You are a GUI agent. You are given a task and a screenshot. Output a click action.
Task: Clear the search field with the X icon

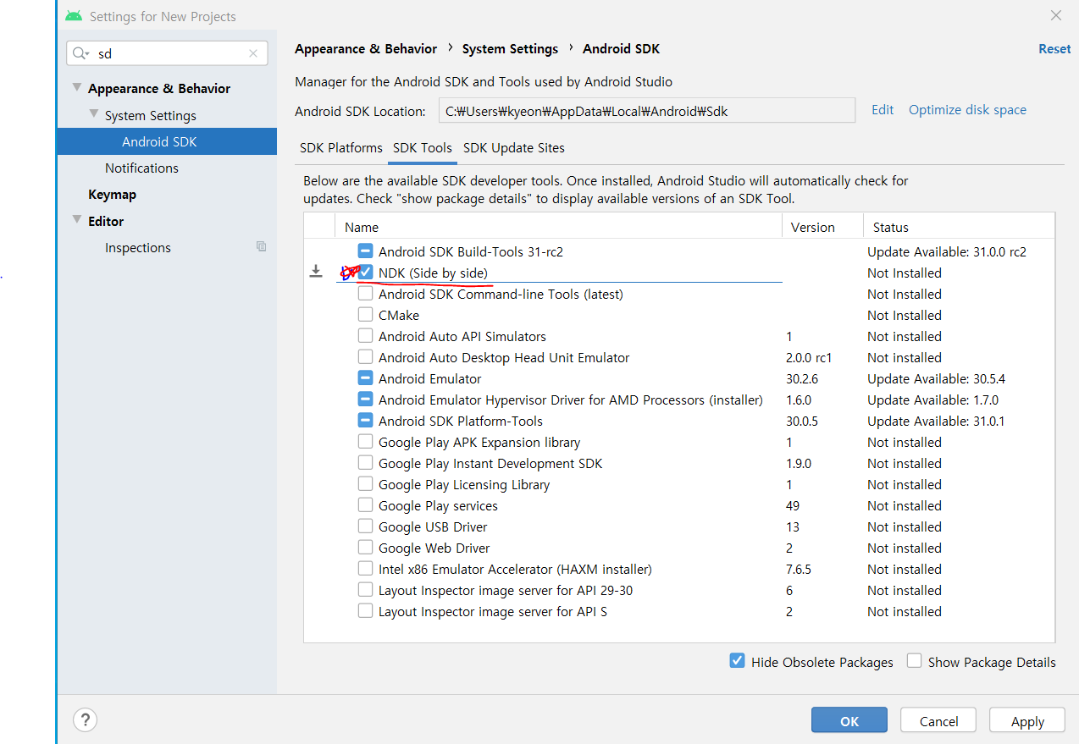(253, 53)
